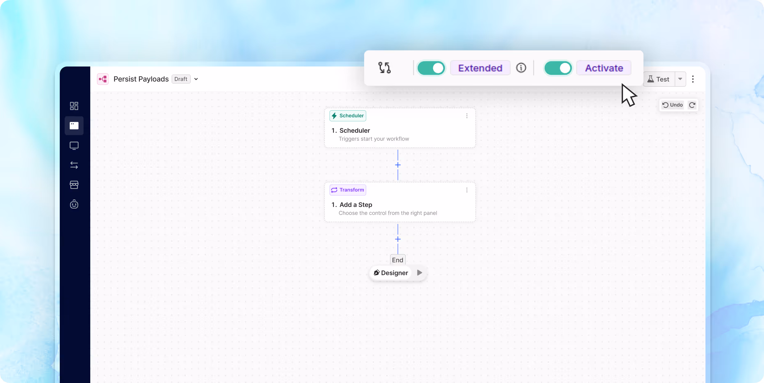Click the Transform tag label
This screenshot has width=764, height=383.
click(348, 190)
